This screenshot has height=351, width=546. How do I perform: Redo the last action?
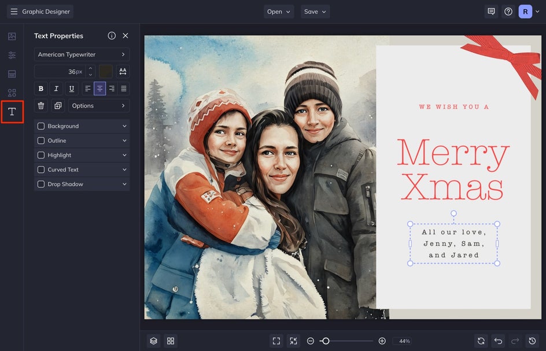pos(515,341)
